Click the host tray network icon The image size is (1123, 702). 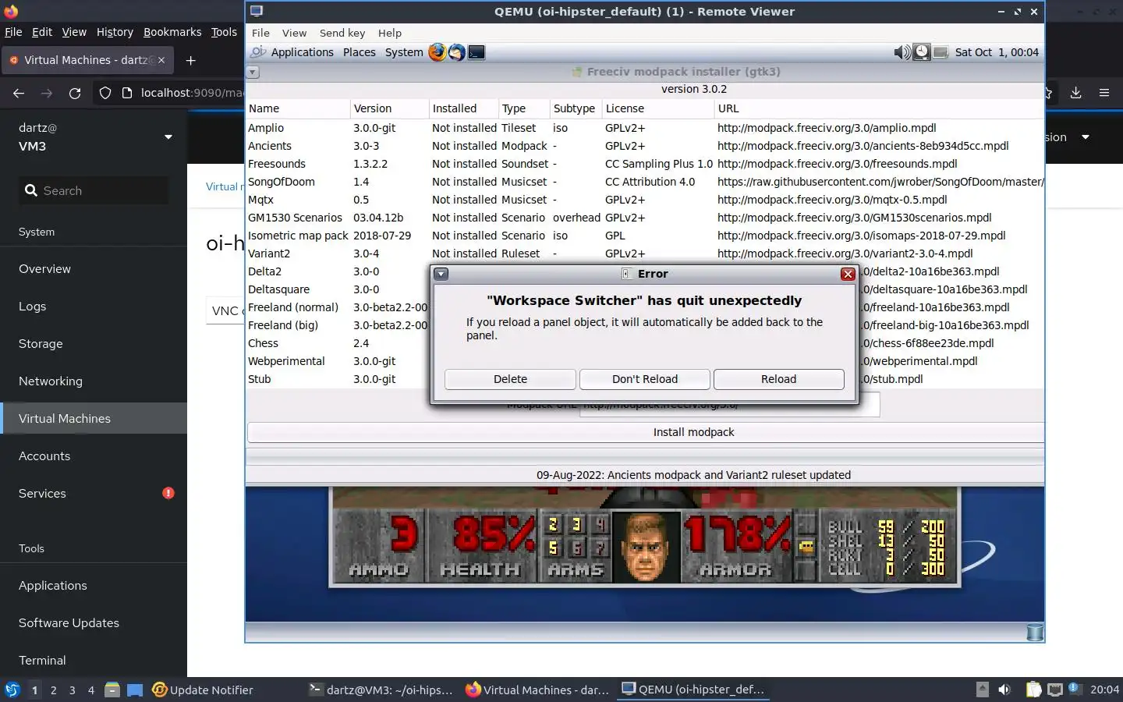coord(1054,690)
